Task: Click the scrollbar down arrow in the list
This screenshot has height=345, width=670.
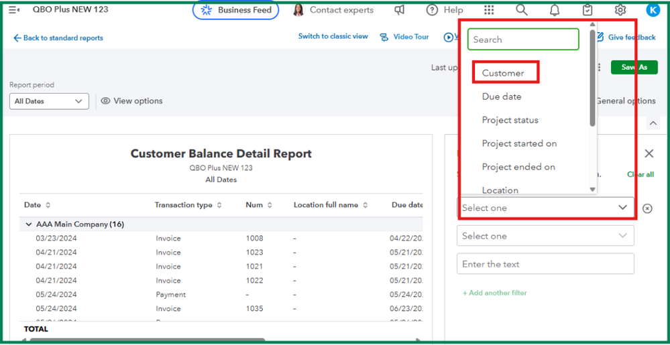Action: [x=592, y=190]
